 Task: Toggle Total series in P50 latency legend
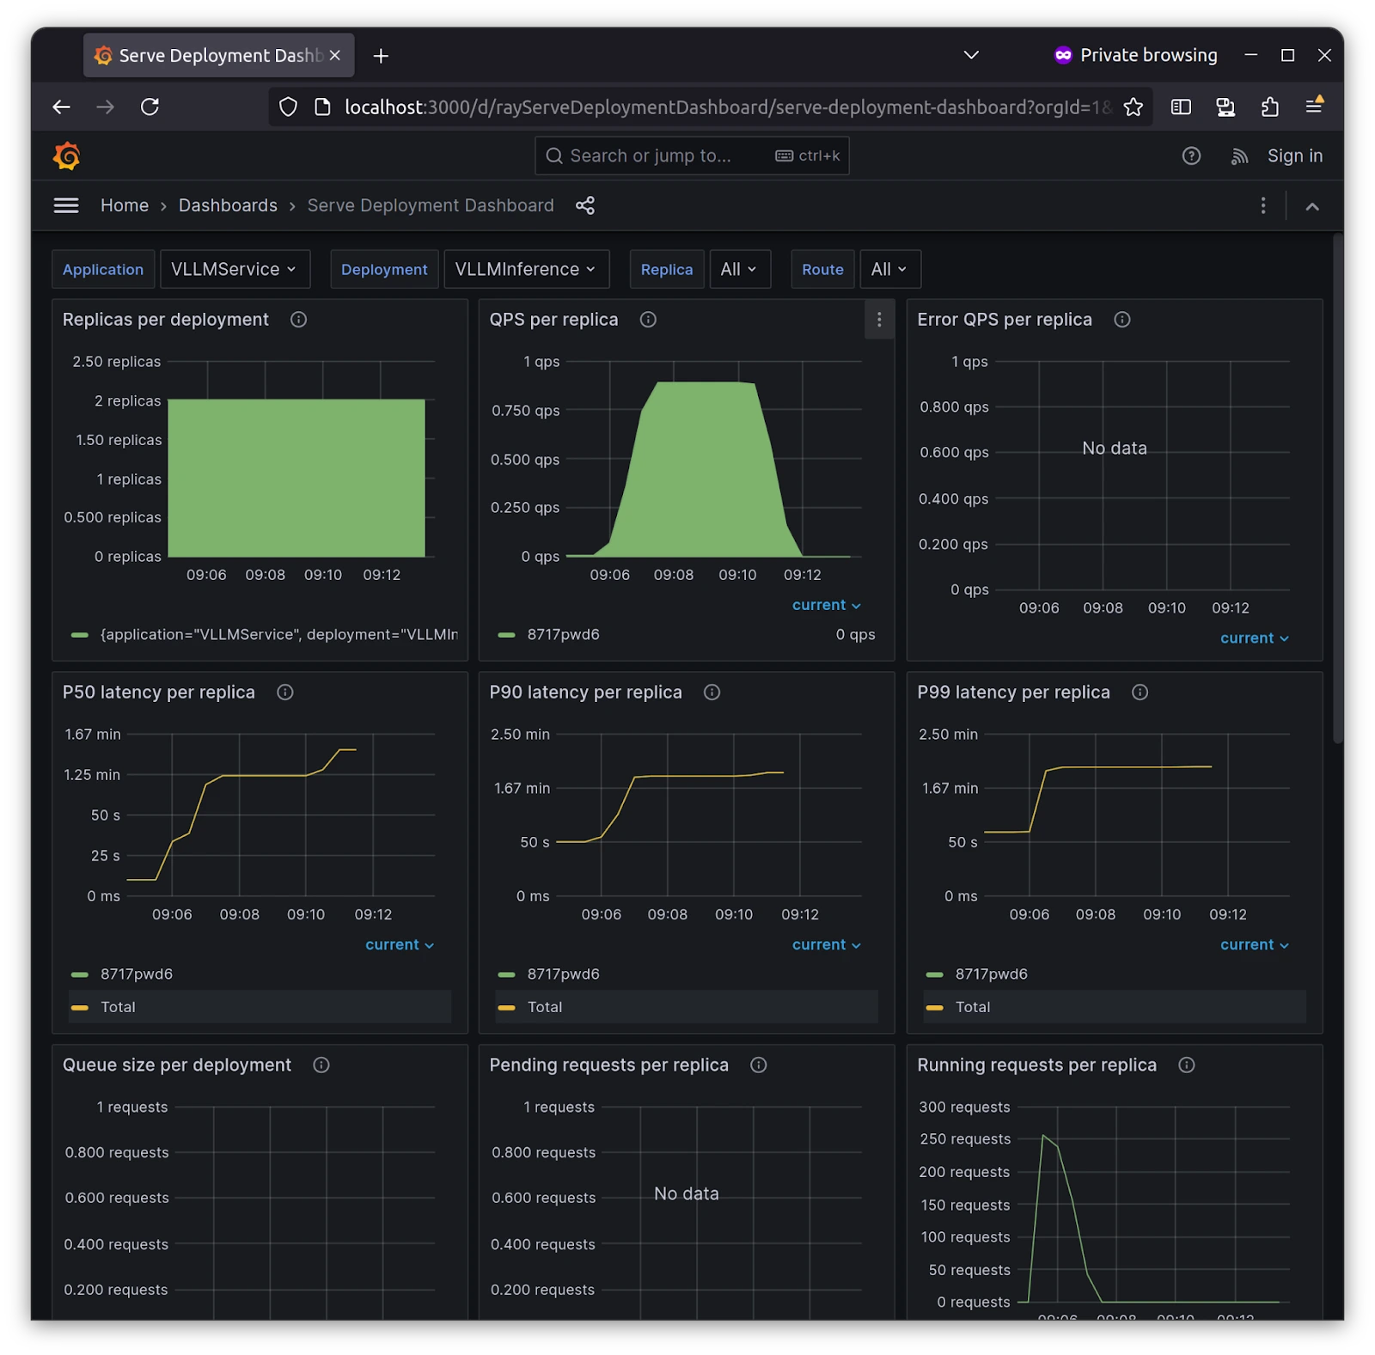pos(118,1007)
